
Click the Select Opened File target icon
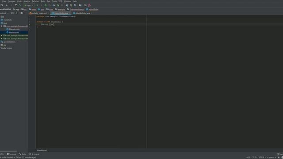(x=12, y=13)
